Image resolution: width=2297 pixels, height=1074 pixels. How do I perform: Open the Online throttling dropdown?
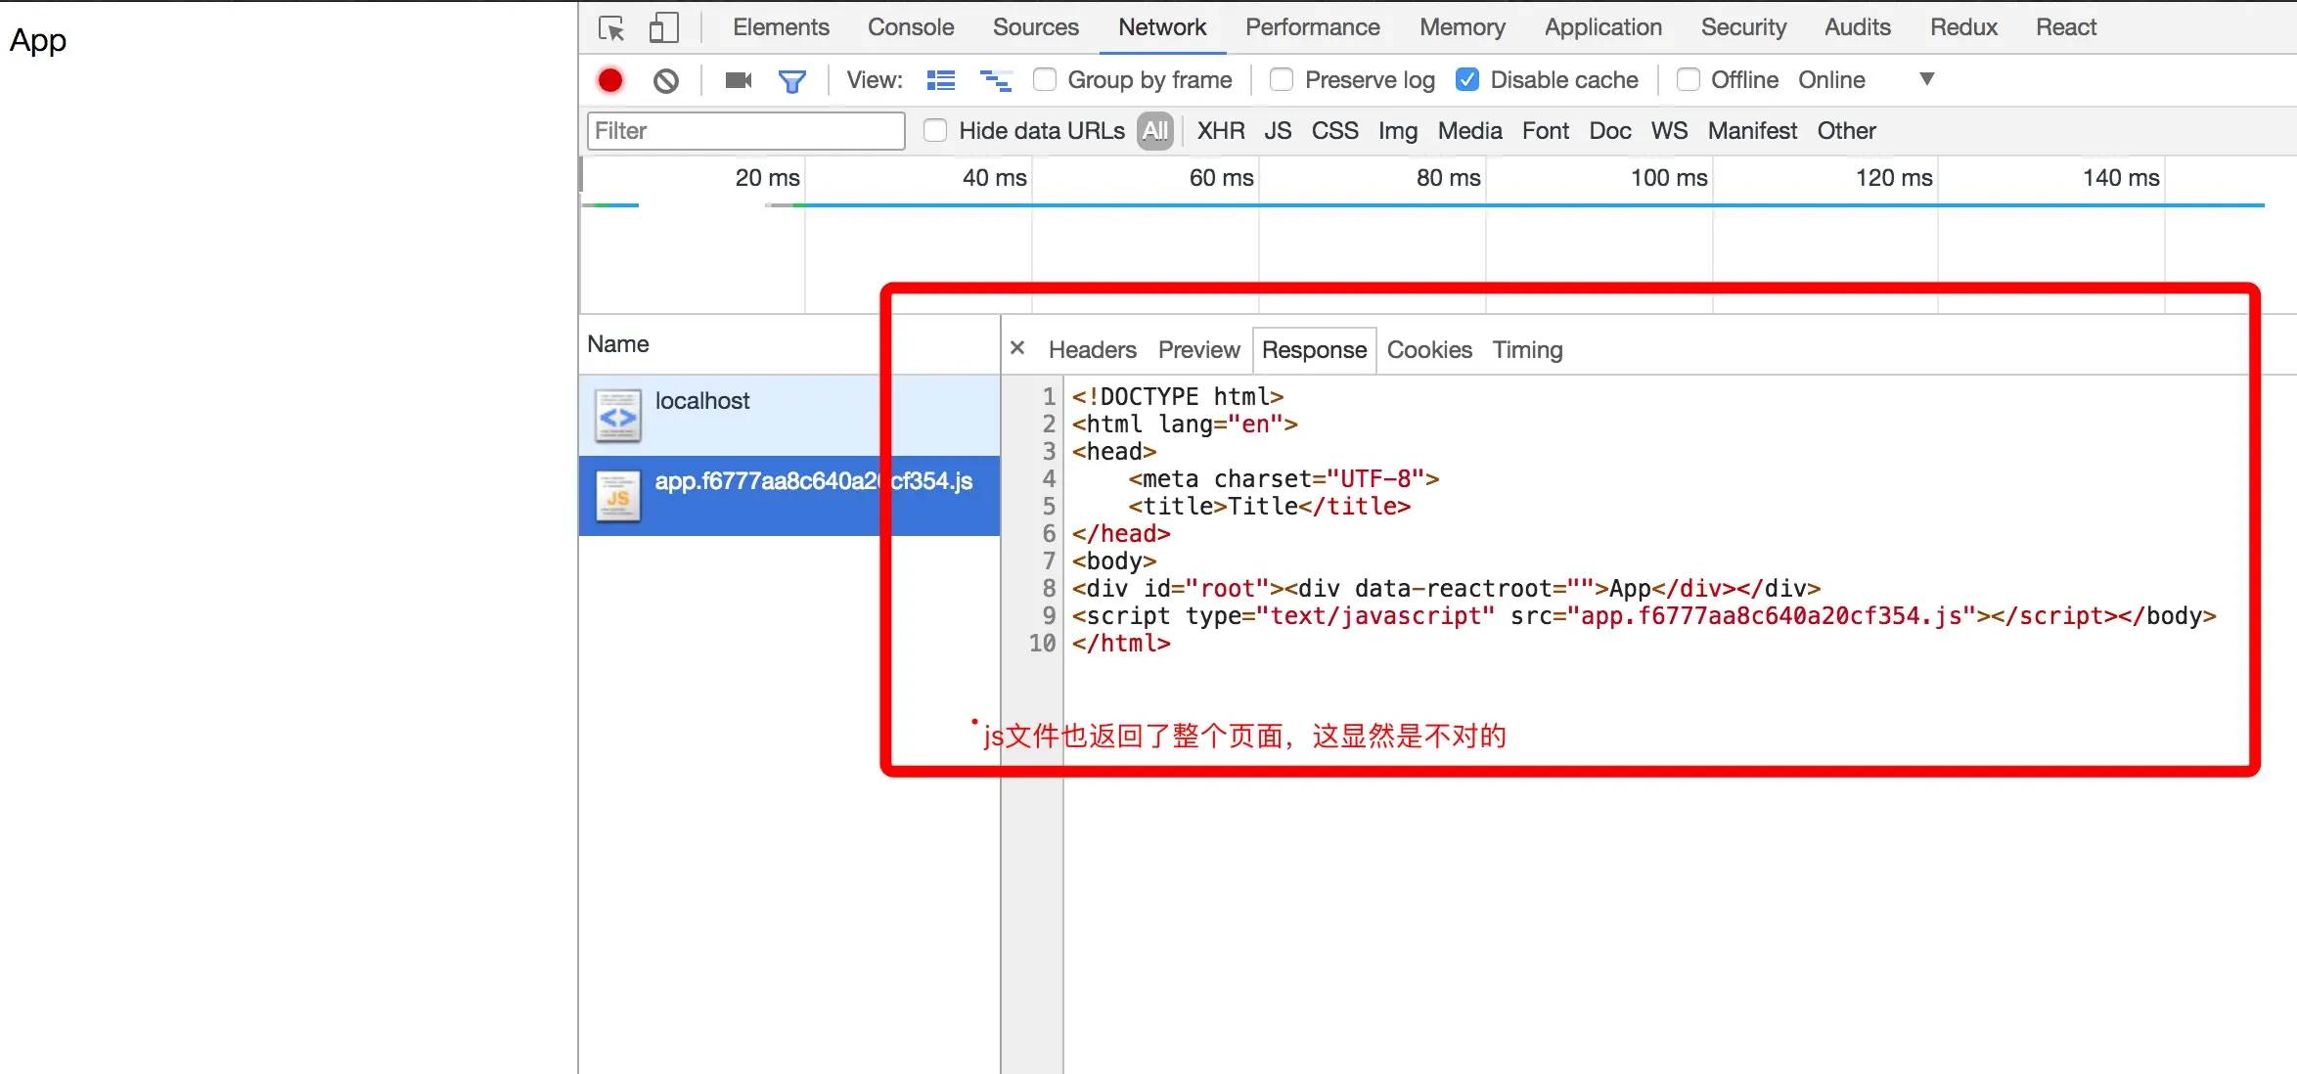1831,79
